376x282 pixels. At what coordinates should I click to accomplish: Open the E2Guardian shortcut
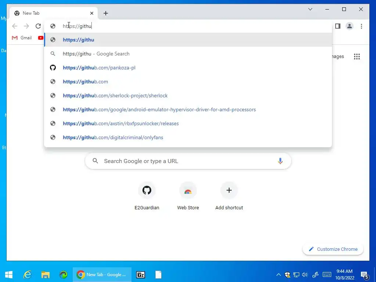[x=147, y=196]
